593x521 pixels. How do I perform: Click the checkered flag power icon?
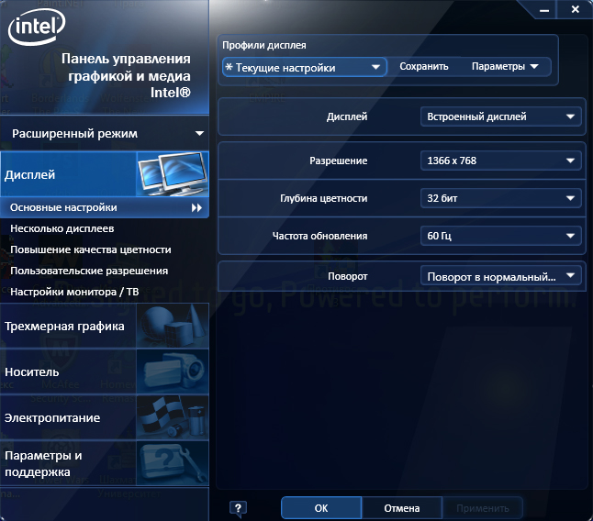pyautogui.click(x=173, y=417)
